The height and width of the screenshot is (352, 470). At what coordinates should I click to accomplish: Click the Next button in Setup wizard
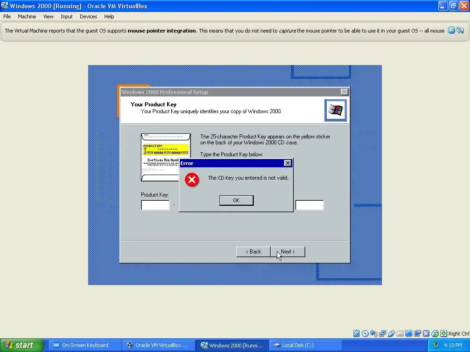tap(288, 252)
